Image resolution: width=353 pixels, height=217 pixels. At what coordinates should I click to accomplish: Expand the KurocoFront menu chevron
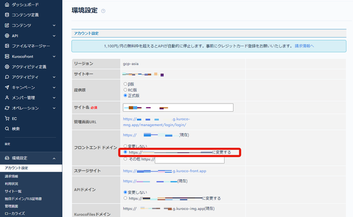tap(54, 56)
